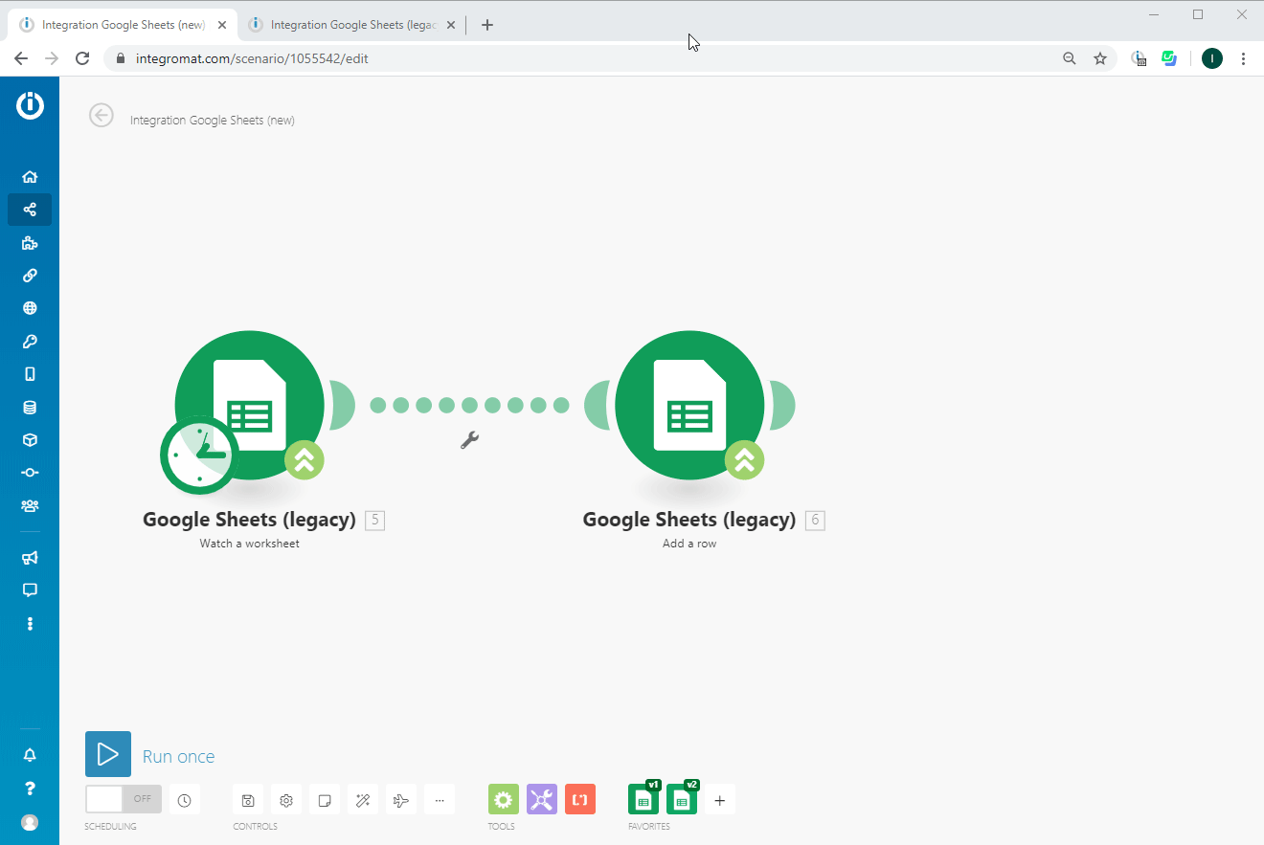Click the plus button to add favorite
This screenshot has height=845, width=1264.
coord(720,800)
